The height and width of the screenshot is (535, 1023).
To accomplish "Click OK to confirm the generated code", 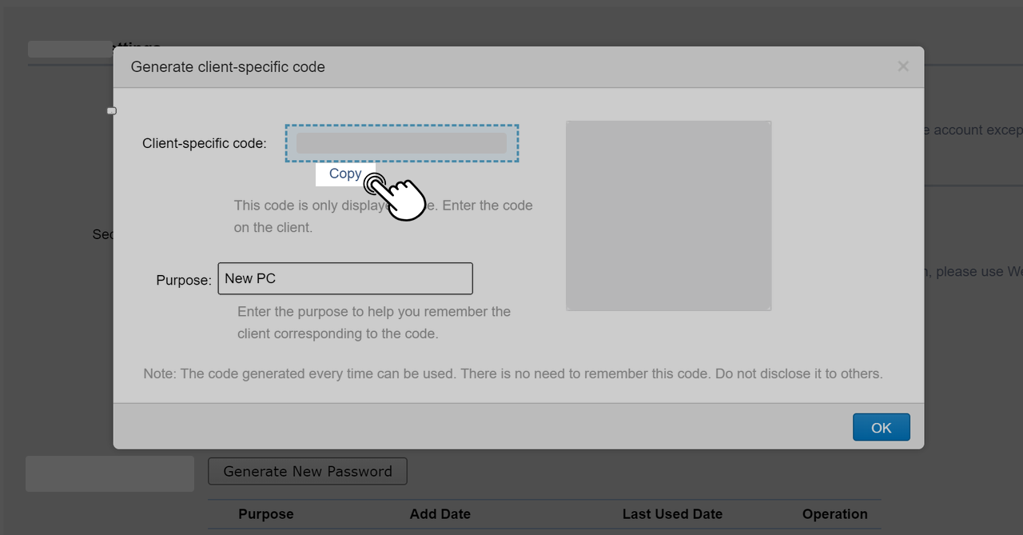I will 881,427.
